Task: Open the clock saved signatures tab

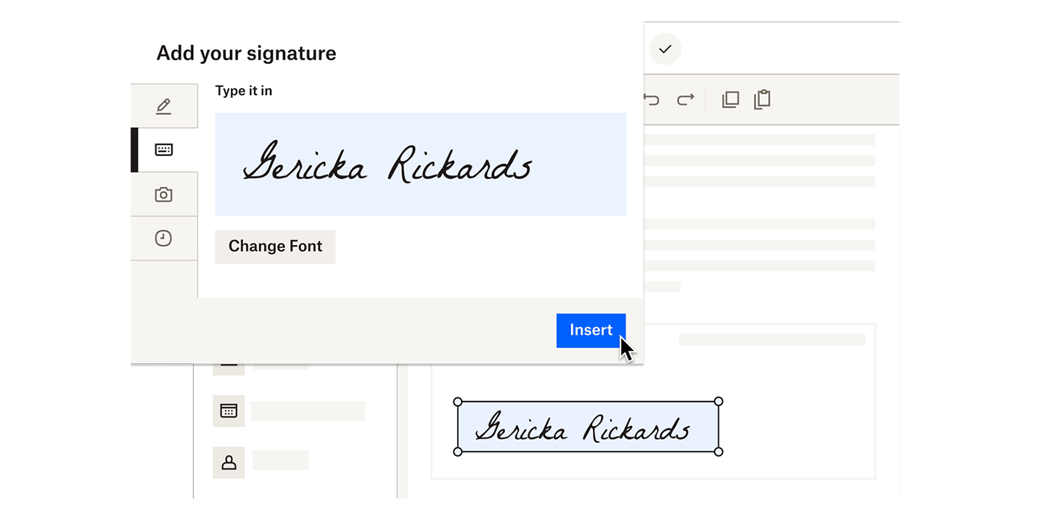Action: click(163, 239)
